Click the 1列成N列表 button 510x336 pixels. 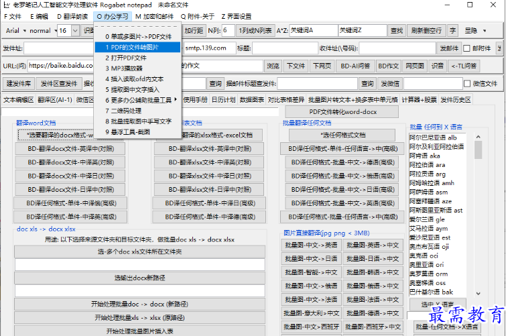(255, 31)
